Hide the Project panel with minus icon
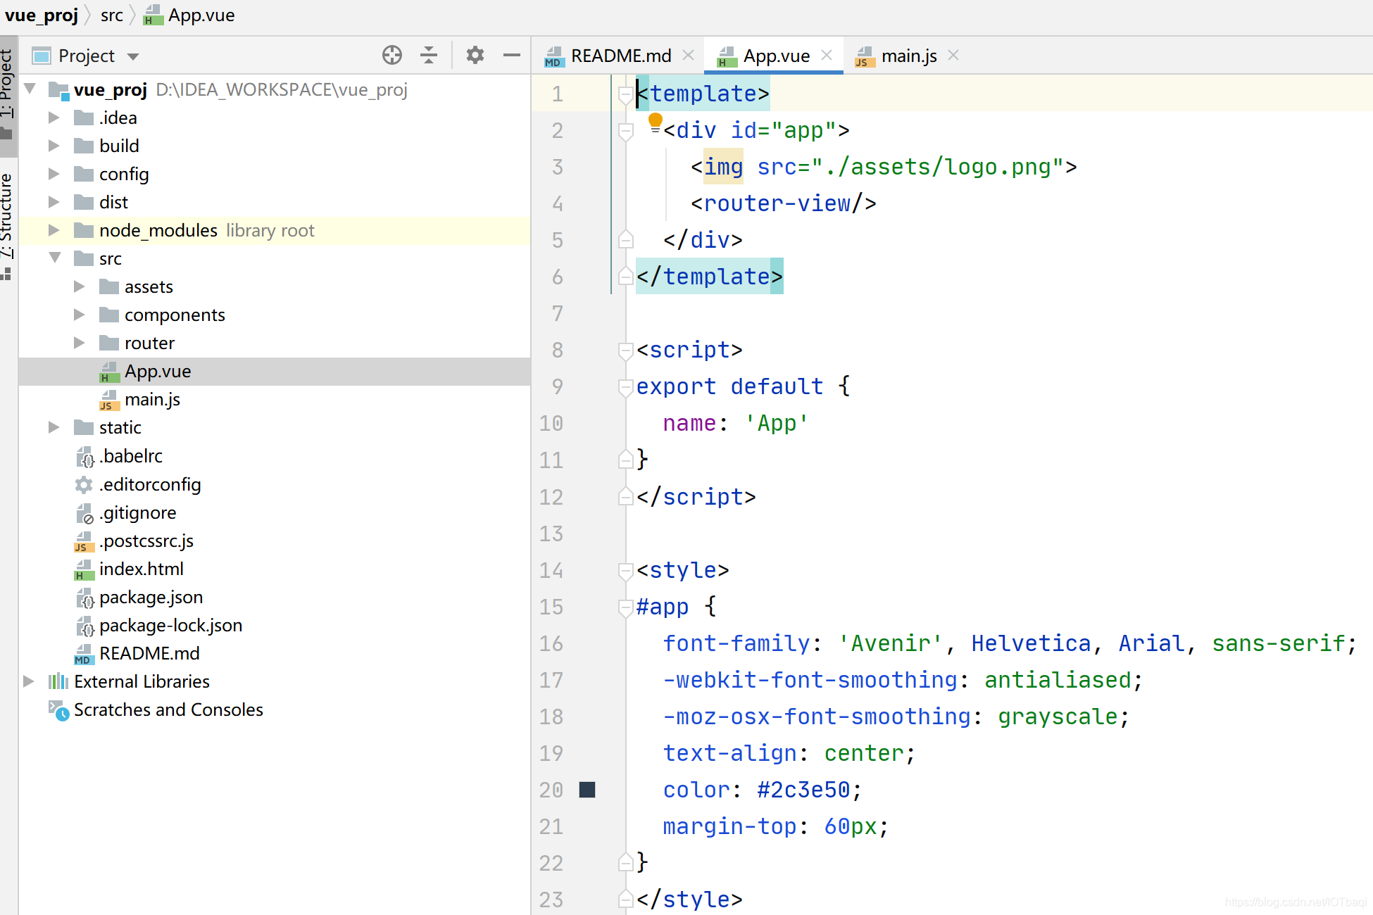Image resolution: width=1373 pixels, height=915 pixels. coord(512,55)
